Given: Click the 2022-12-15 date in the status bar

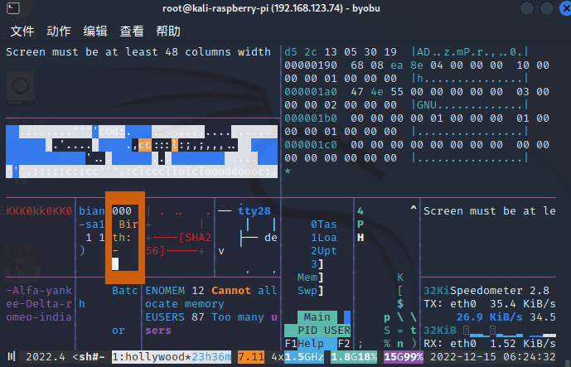Looking at the screenshot, I should coord(463,356).
